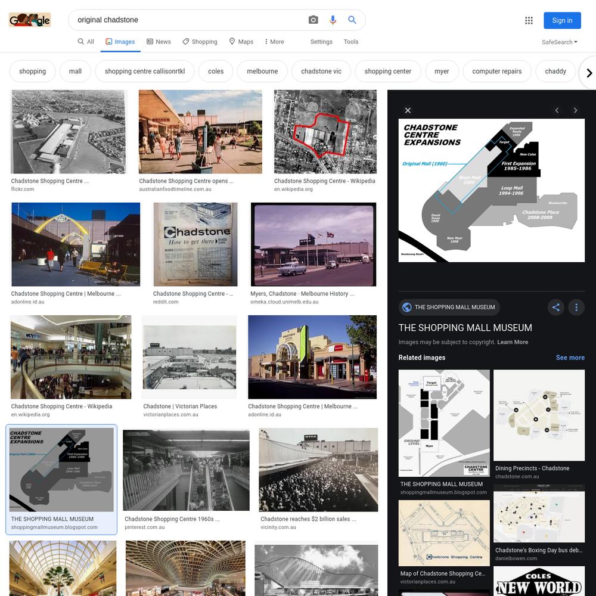Open image search Tools
The height and width of the screenshot is (596, 596).
click(351, 42)
